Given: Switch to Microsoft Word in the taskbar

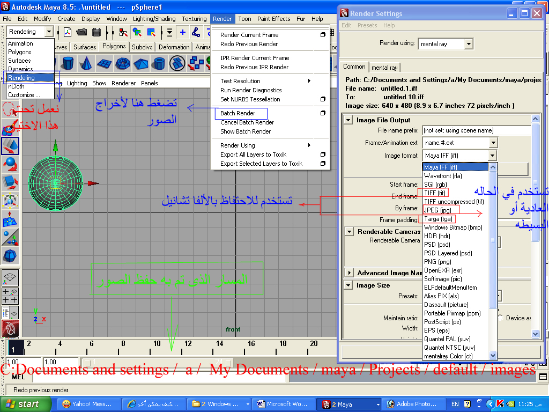Looking at the screenshot, I should point(283,404).
